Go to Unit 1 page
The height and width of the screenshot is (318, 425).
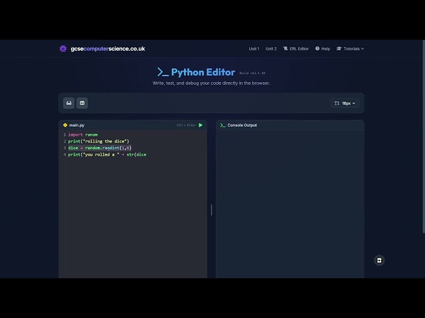[x=254, y=48]
